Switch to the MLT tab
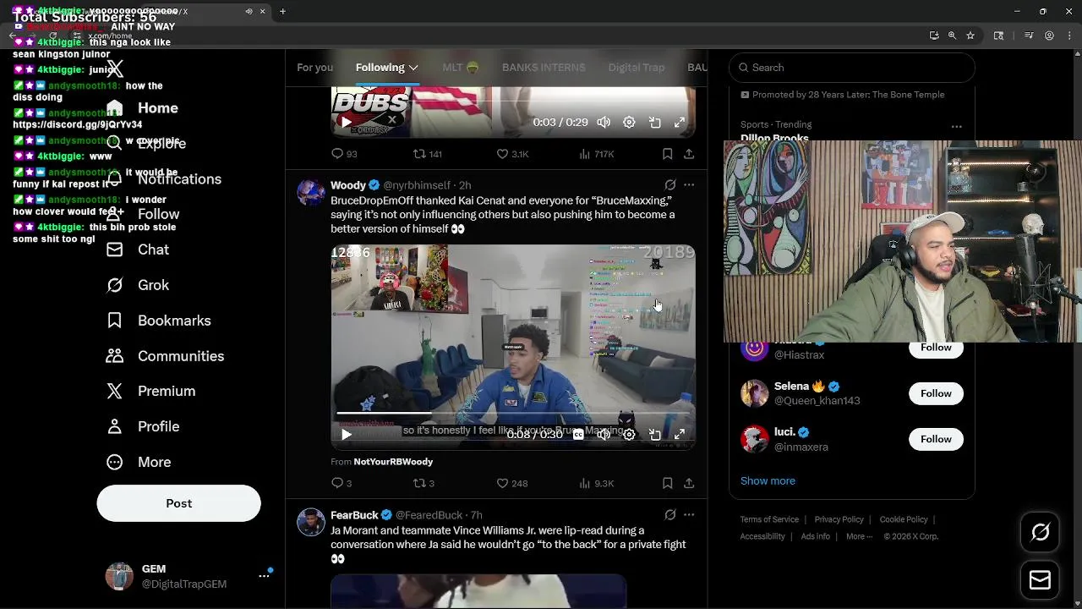The image size is (1082, 609). point(461,68)
